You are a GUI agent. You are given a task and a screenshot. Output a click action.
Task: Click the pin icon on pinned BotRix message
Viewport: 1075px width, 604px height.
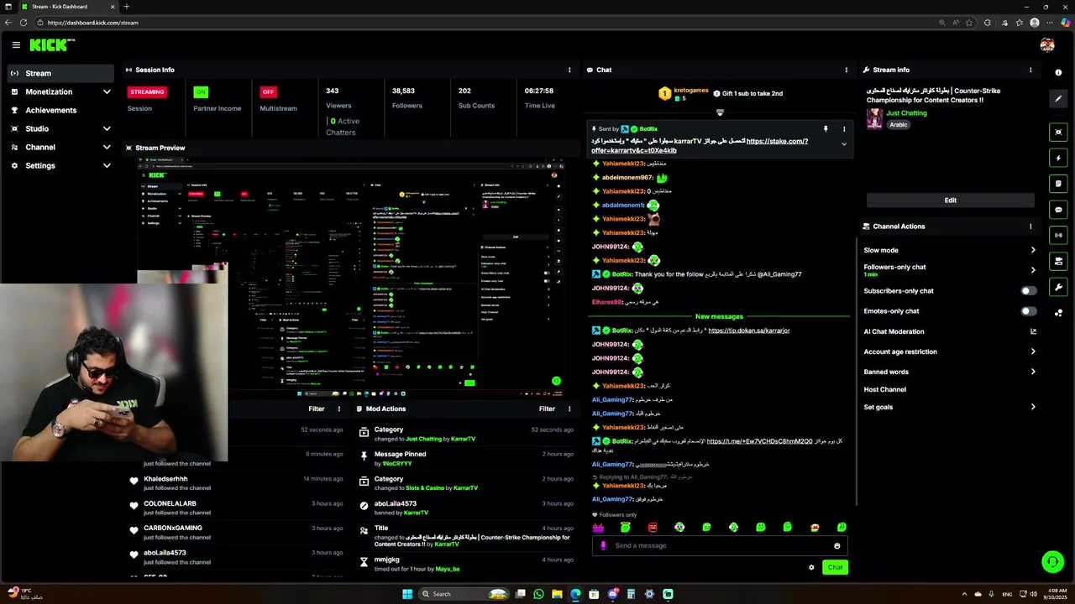826,129
